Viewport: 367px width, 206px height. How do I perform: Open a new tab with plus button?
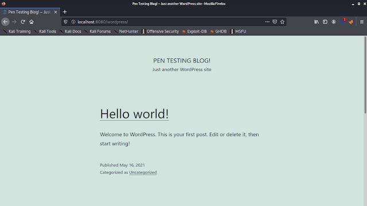(x=65, y=12)
